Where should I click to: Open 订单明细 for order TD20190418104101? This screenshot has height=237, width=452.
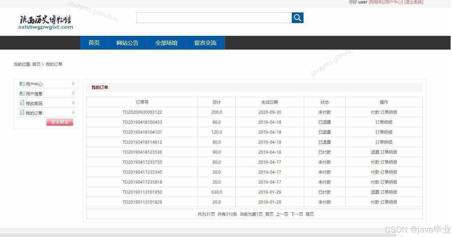tap(384, 132)
